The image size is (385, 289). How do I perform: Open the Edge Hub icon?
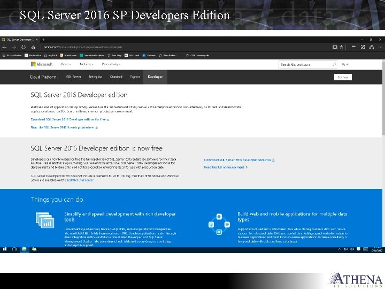tap(354, 47)
